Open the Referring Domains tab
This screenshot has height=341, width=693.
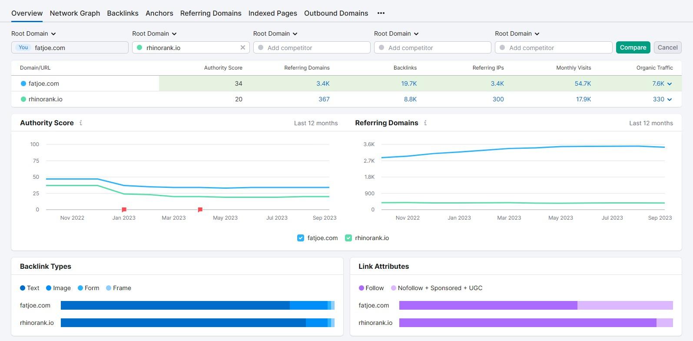[211, 13]
